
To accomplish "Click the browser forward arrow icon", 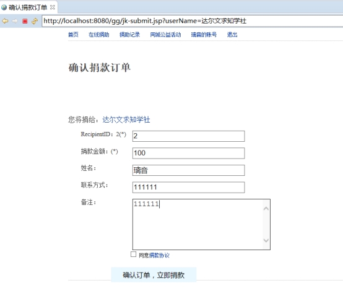I will coord(15,21).
